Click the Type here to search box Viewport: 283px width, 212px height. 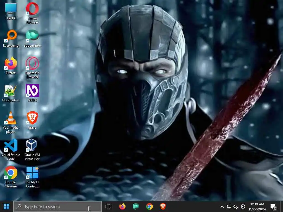57,206
